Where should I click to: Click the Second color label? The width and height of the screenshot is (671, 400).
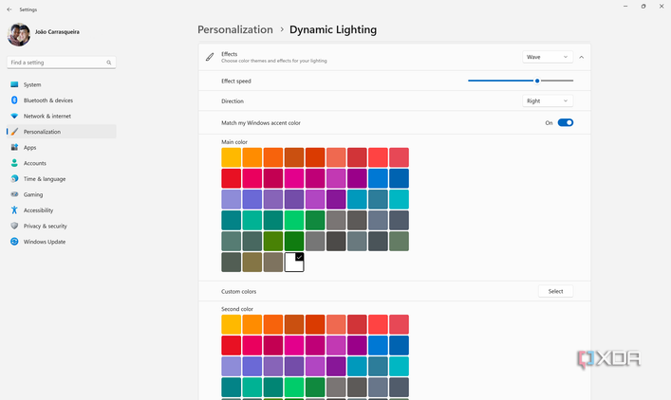pos(237,309)
